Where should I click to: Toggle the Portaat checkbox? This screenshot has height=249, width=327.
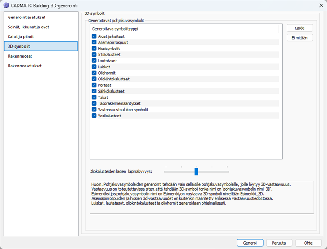click(x=94, y=85)
